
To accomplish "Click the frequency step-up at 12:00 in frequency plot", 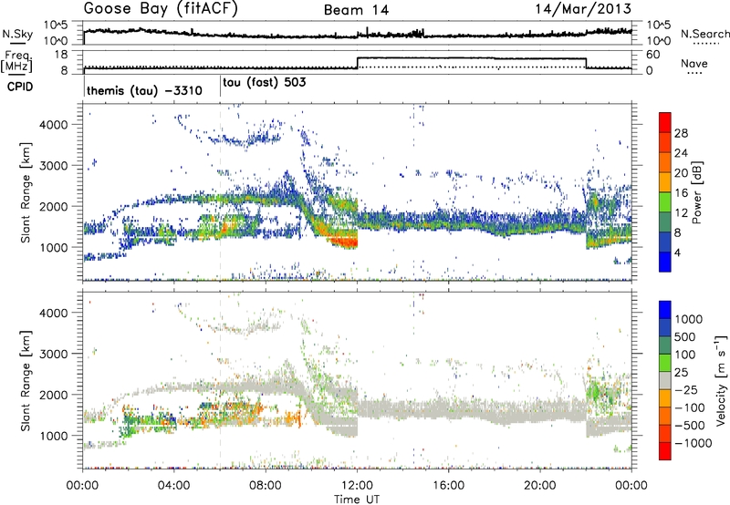I will tap(358, 63).
